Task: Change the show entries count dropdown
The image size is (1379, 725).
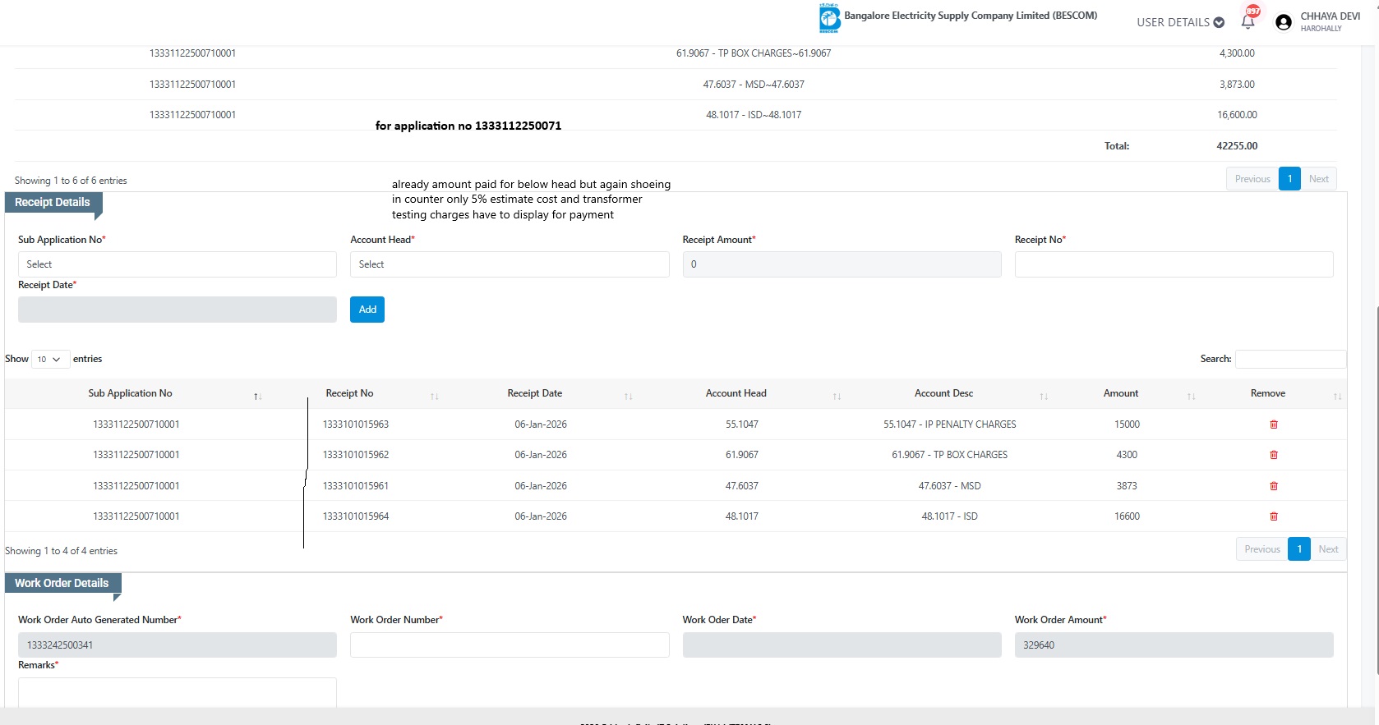Action: tap(50, 359)
